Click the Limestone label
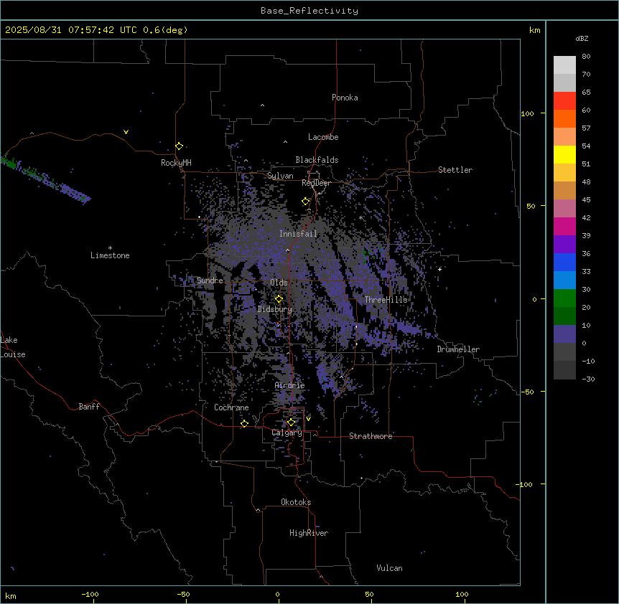The image size is (619, 604). [110, 255]
